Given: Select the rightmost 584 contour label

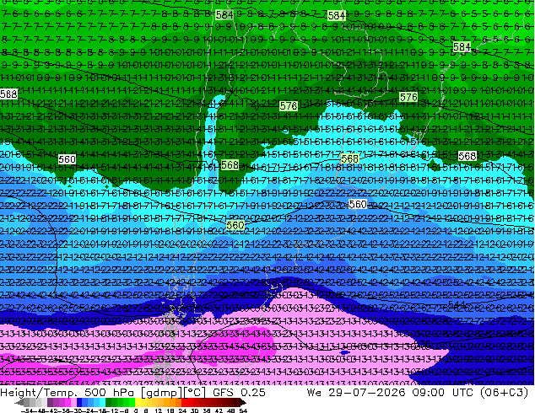Looking at the screenshot, I should coord(462,46).
